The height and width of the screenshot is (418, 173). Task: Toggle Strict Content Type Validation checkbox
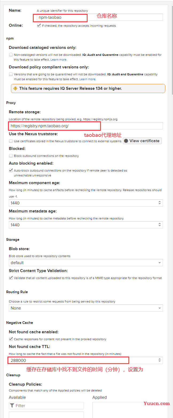click(11, 278)
